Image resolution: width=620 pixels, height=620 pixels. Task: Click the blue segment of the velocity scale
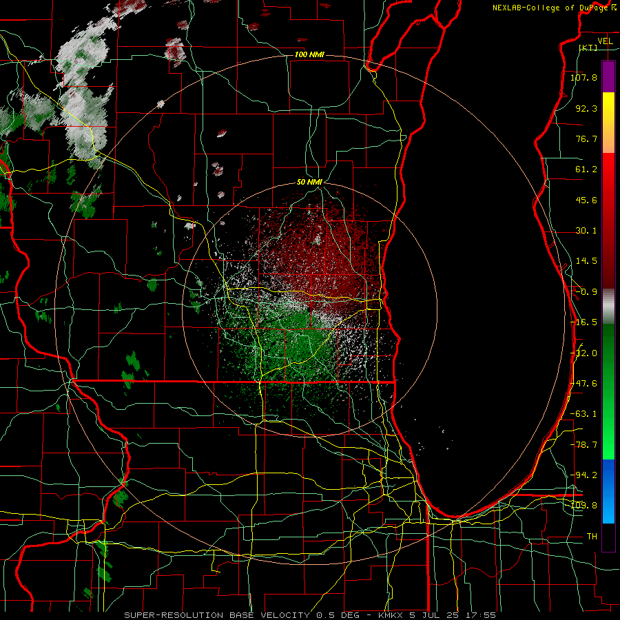(608, 491)
